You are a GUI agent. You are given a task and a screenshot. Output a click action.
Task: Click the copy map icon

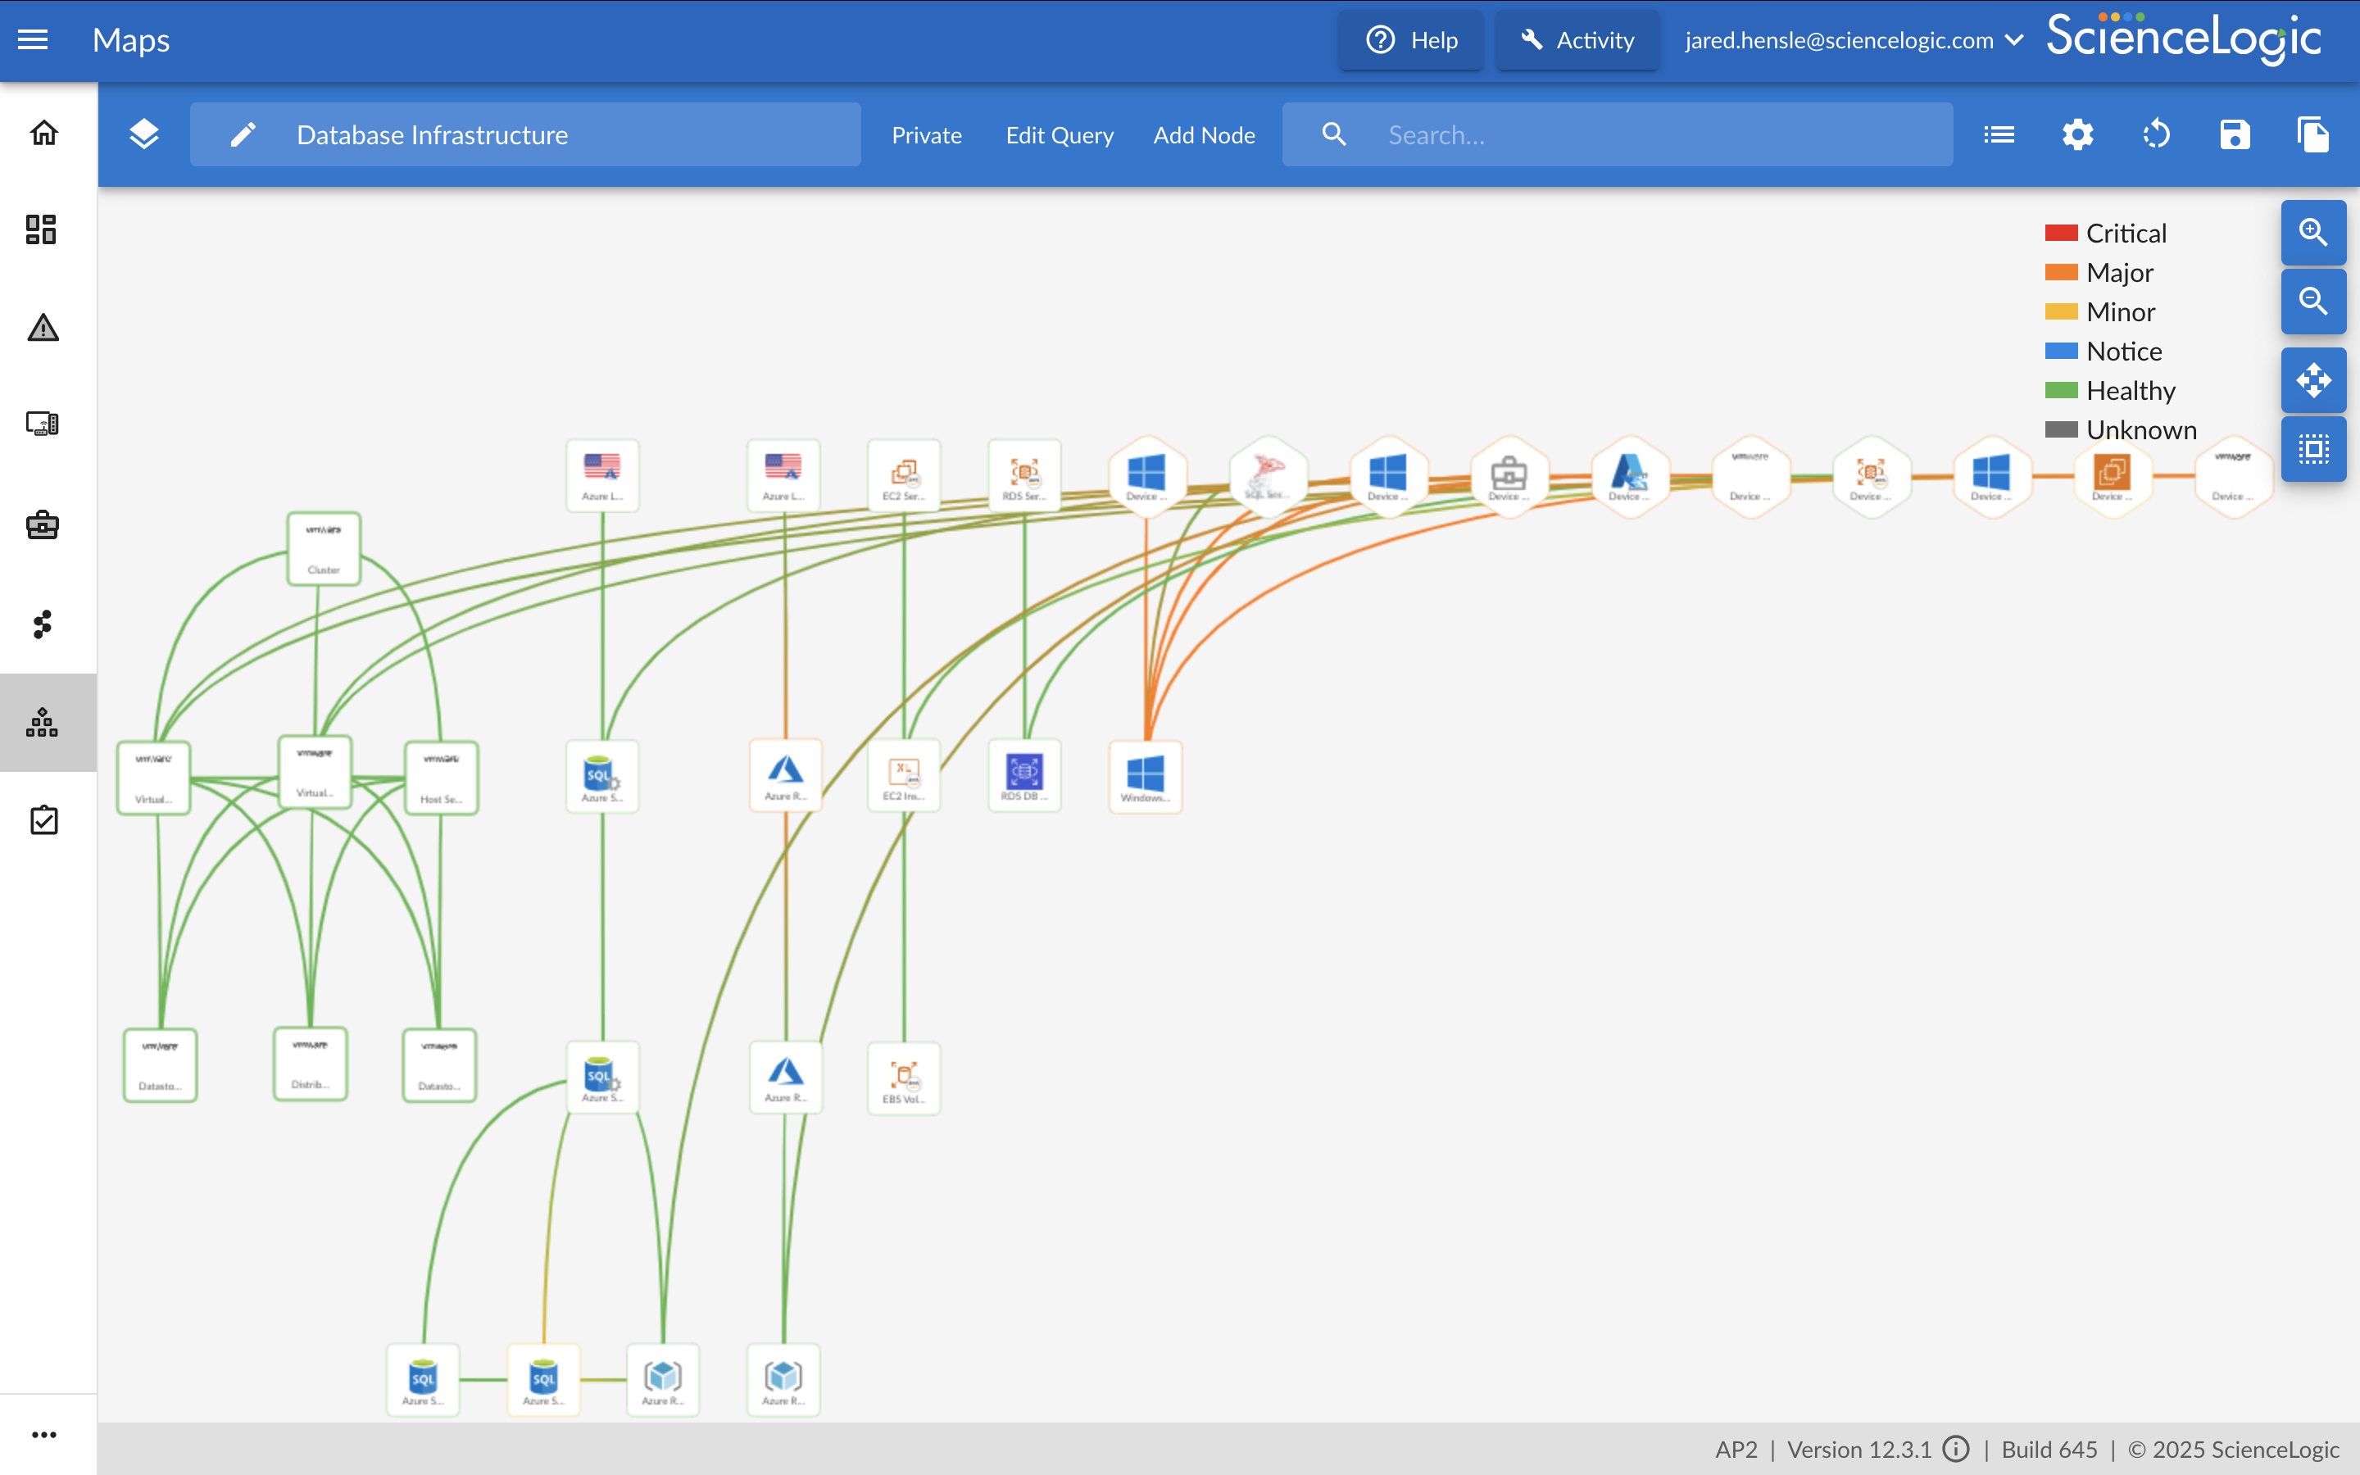click(2313, 134)
